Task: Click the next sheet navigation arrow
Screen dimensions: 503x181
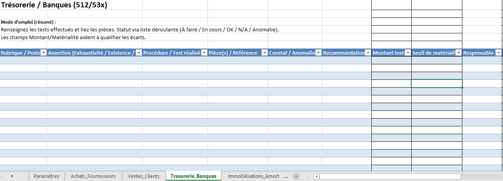Action: point(12,176)
